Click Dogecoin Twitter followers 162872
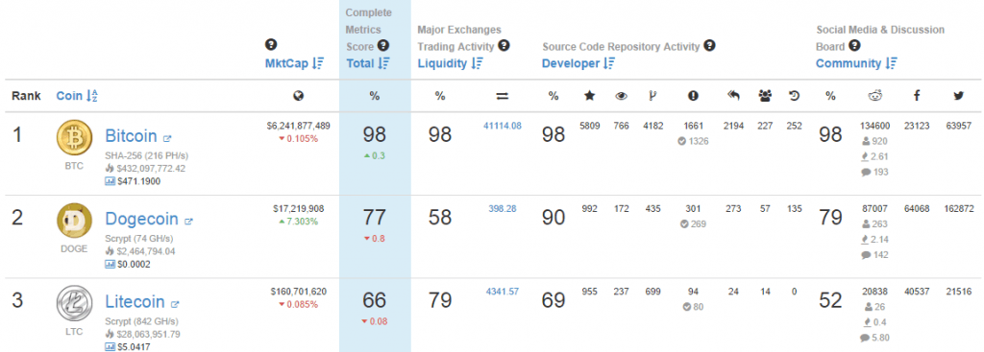This screenshot has height=352, width=984. (x=958, y=208)
